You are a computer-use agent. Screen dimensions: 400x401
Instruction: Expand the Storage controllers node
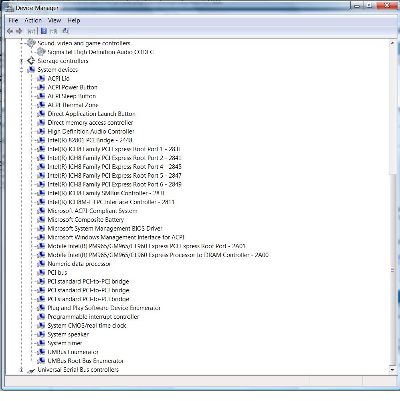coord(22,61)
